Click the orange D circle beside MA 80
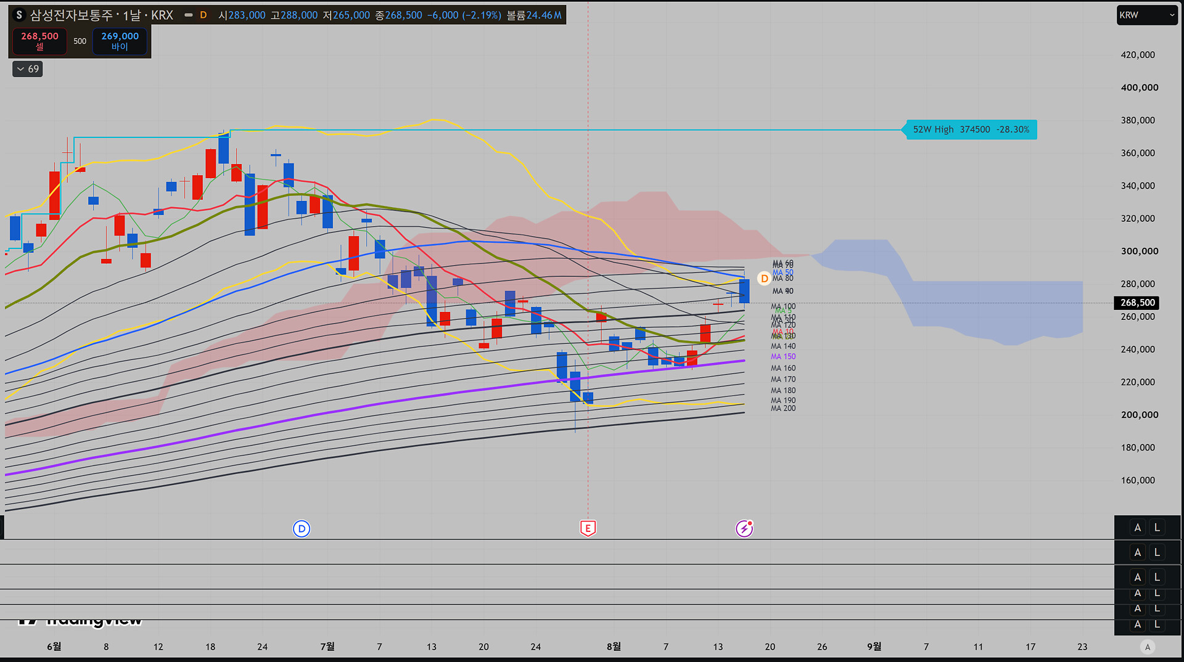Image resolution: width=1184 pixels, height=662 pixels. 765,279
